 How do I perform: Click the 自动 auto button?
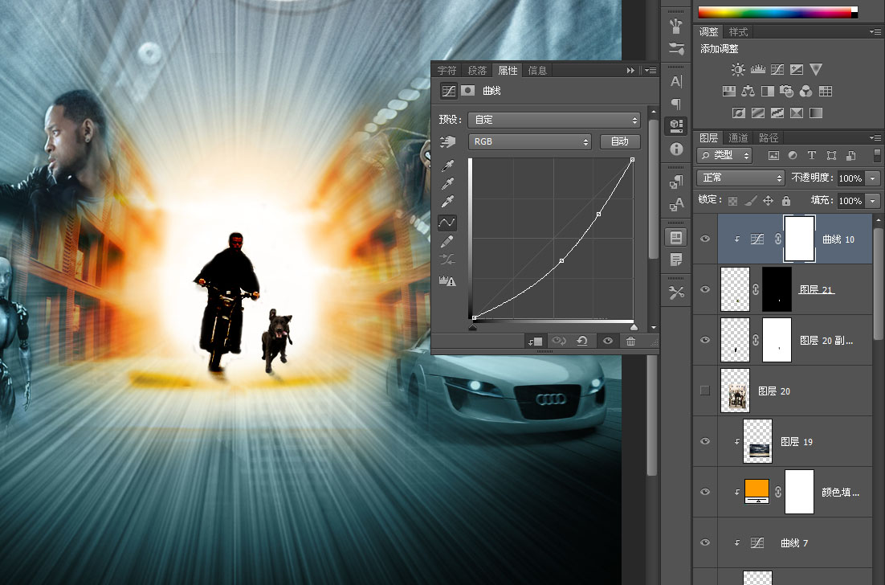619,141
